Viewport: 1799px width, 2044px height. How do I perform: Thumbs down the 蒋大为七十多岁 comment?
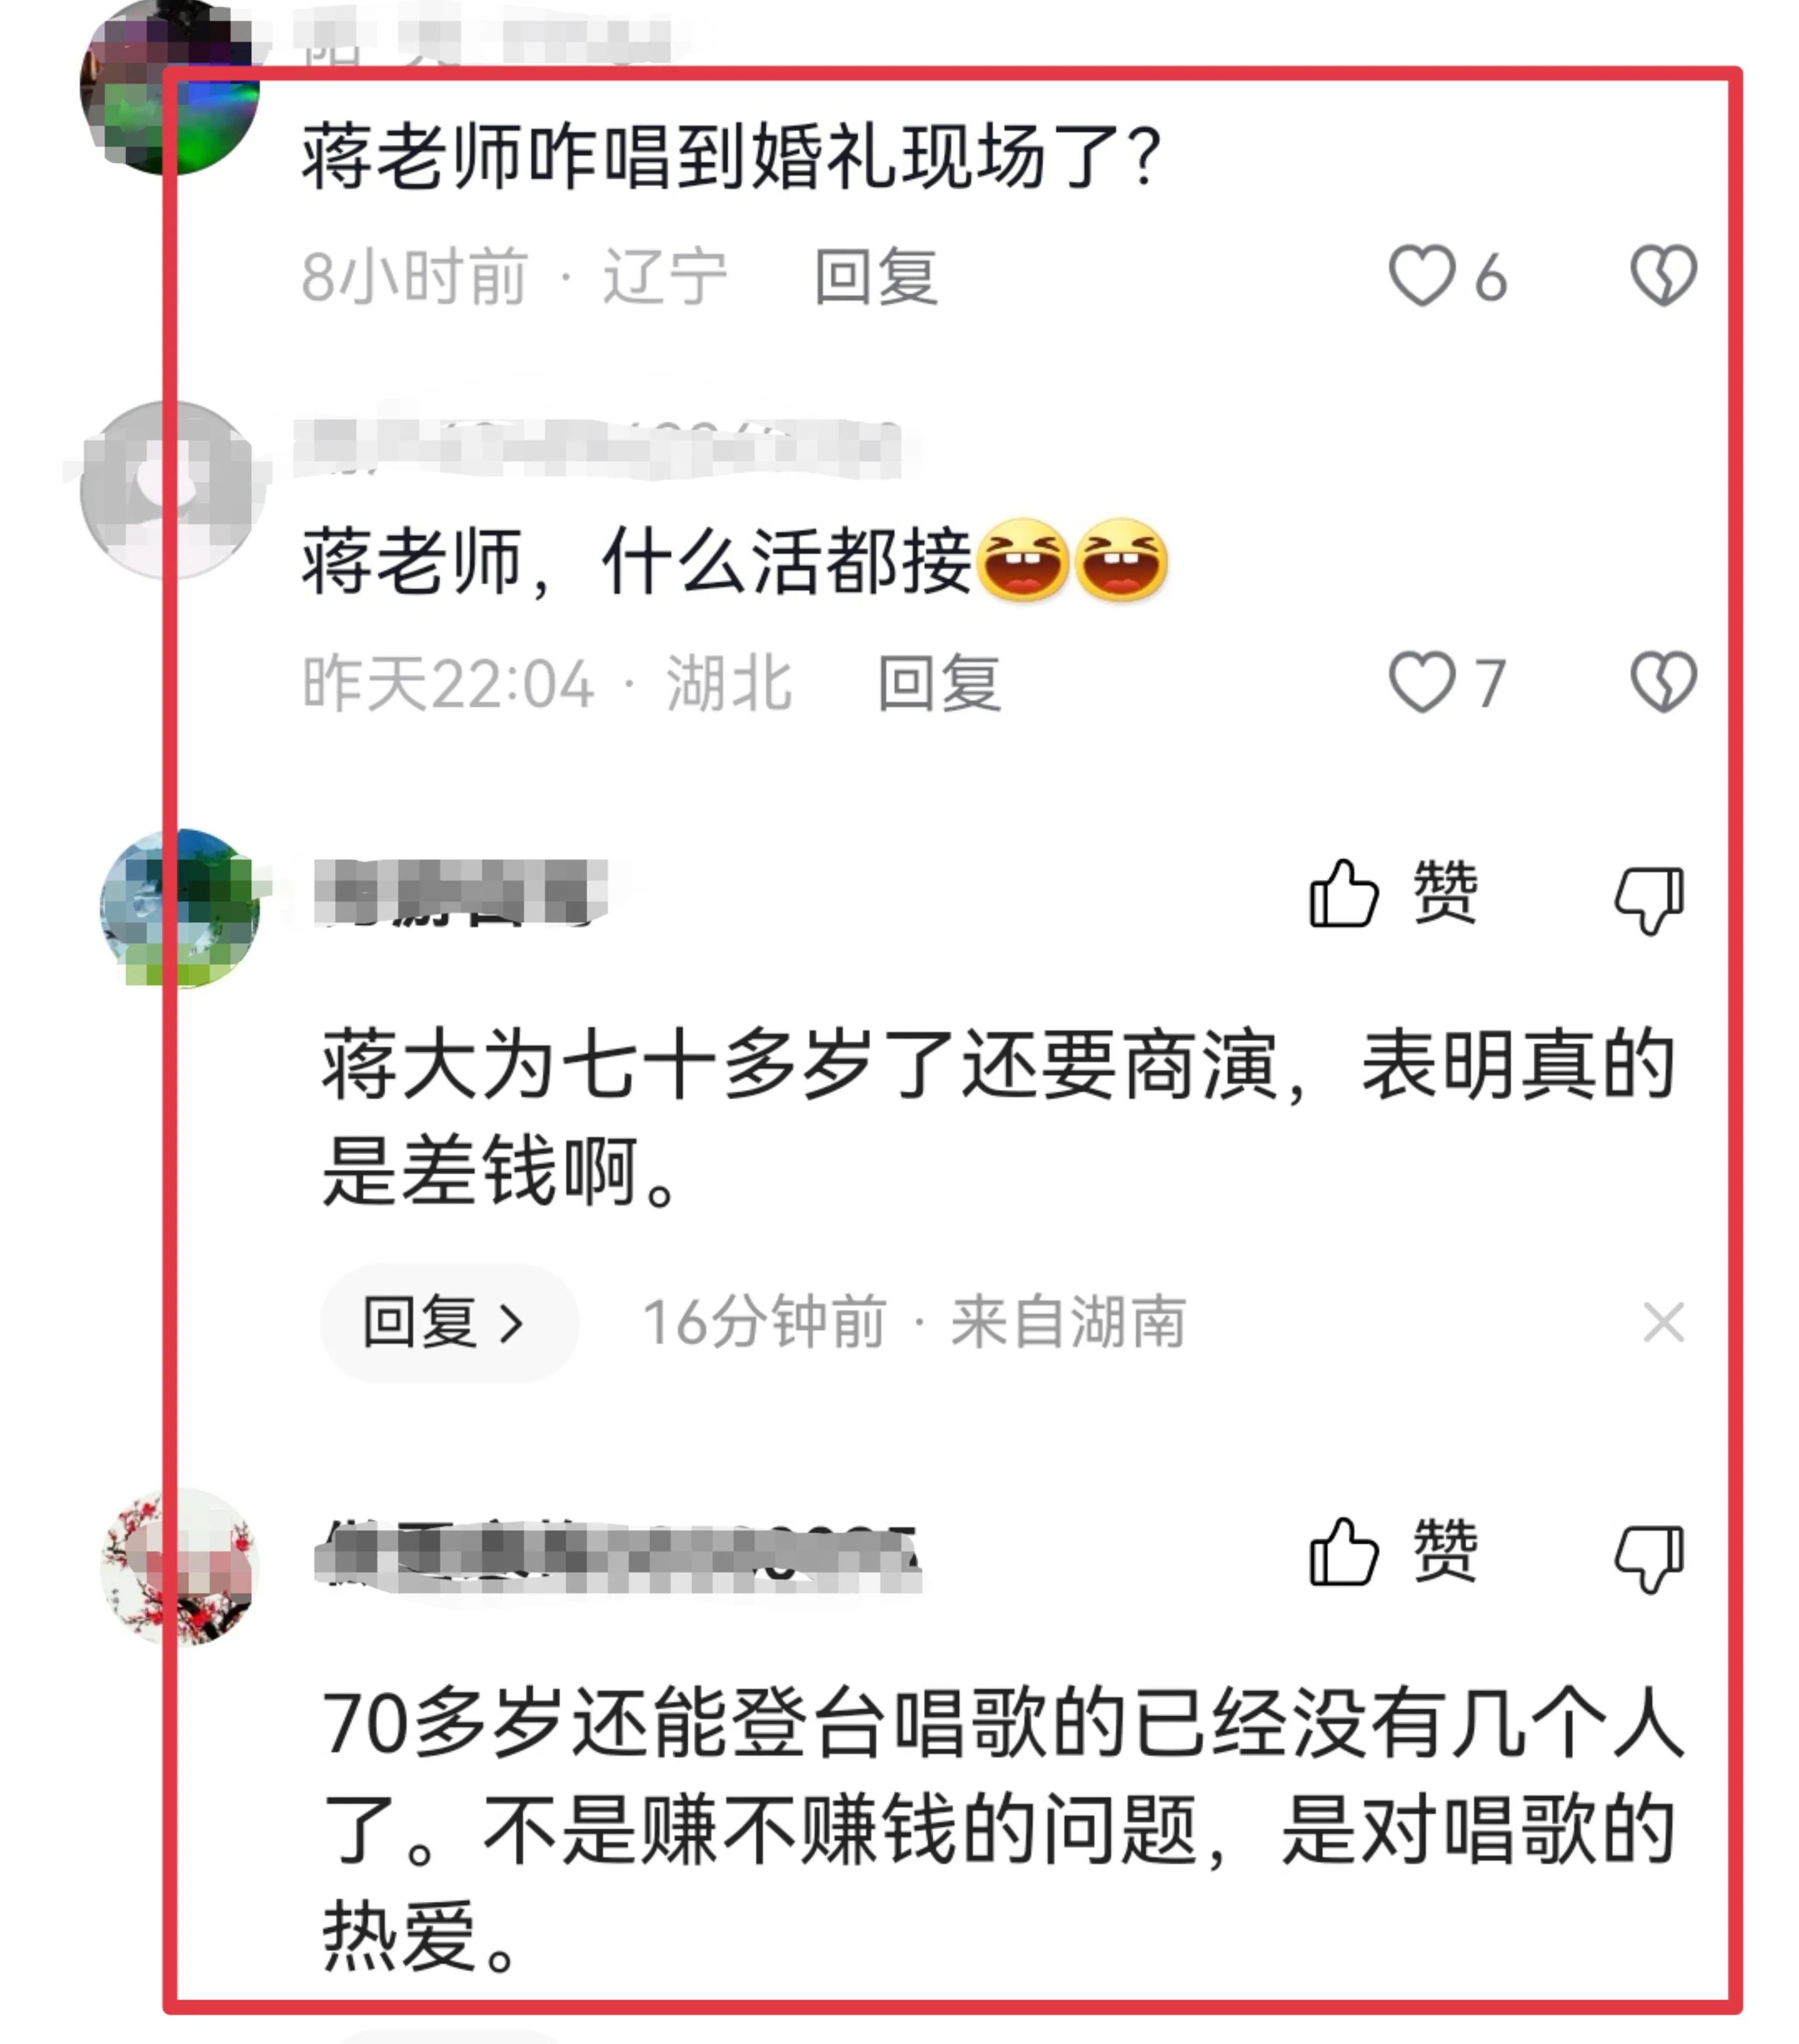click(x=1650, y=899)
